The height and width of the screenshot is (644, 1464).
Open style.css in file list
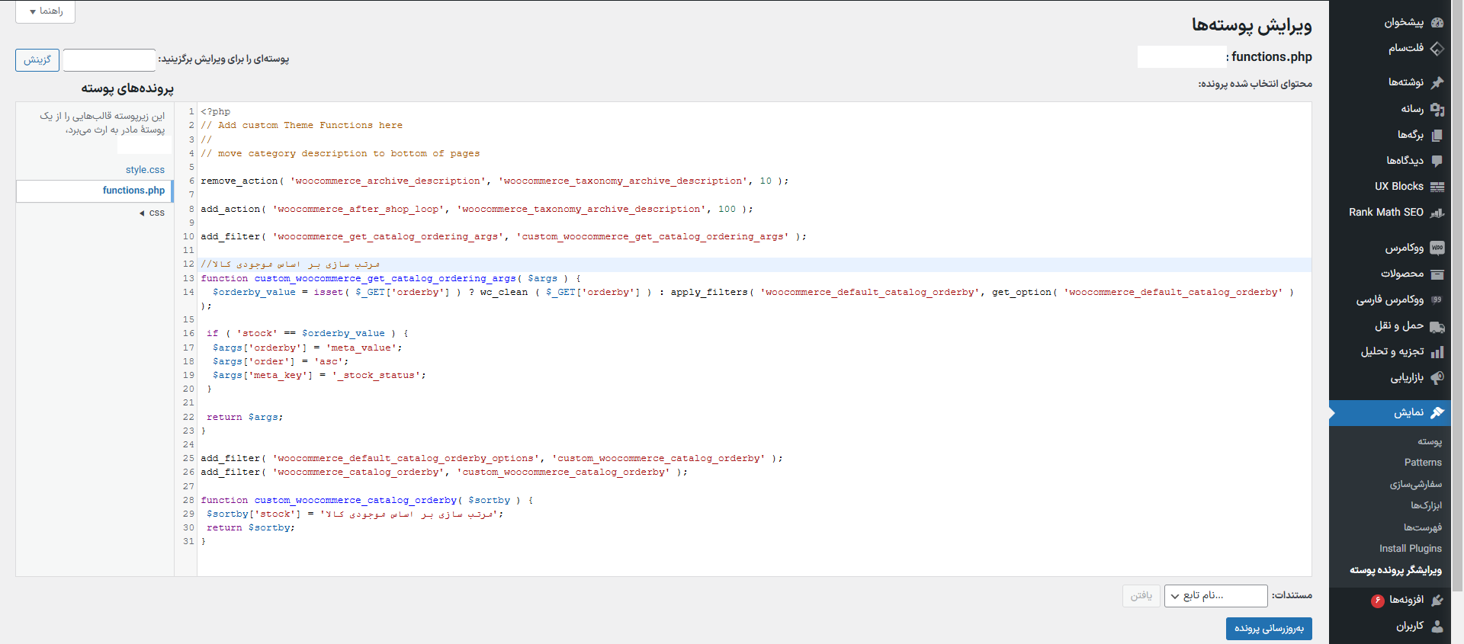pyautogui.click(x=145, y=170)
